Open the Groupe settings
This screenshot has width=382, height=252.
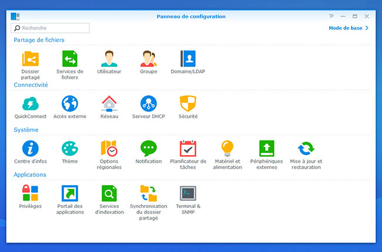[148, 59]
